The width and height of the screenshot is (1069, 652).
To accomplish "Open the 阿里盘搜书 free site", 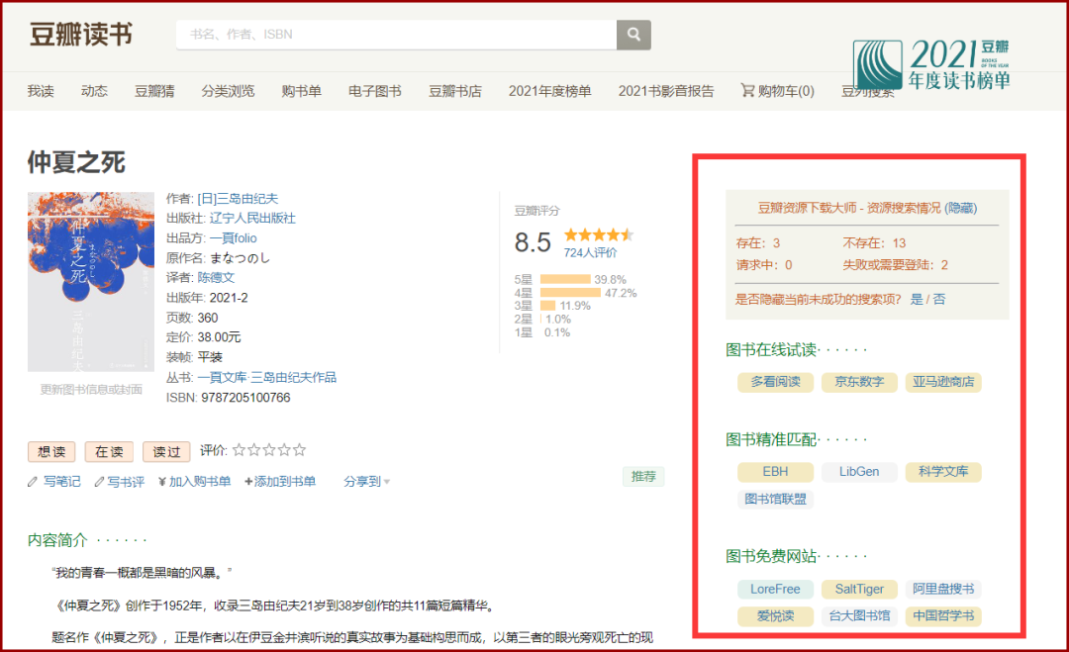I will 943,589.
